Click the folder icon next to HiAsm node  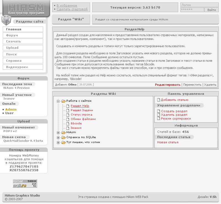pos(63,133)
